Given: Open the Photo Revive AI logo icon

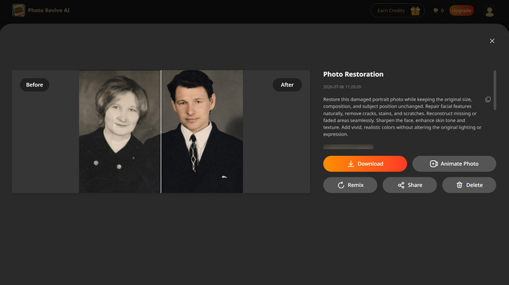Looking at the screenshot, I should (x=18, y=10).
